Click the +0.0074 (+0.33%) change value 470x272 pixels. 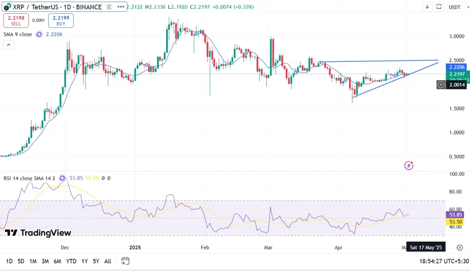[x=233, y=6]
